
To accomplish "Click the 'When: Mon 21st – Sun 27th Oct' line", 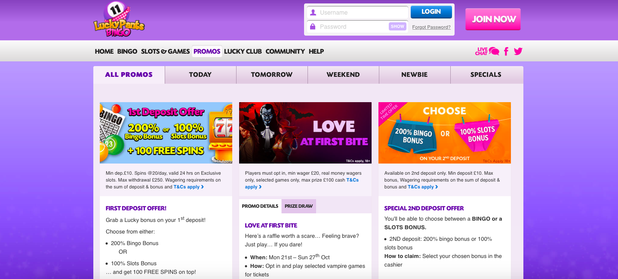I will pos(290,257).
